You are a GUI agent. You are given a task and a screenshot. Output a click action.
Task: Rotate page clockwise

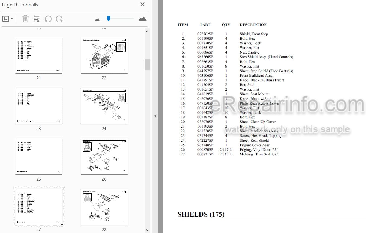tap(59, 19)
